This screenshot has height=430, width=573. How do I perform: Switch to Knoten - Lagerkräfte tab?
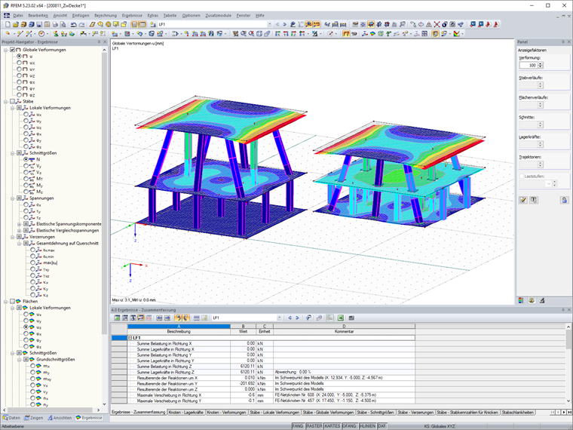pos(185,412)
